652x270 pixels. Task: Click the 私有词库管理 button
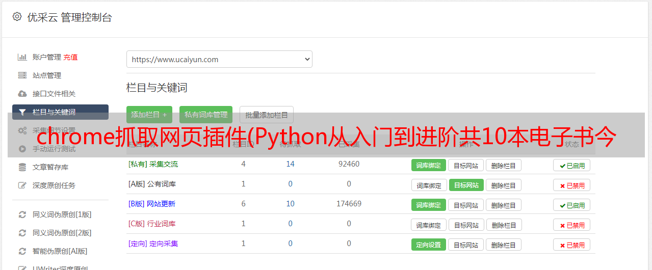tap(206, 115)
